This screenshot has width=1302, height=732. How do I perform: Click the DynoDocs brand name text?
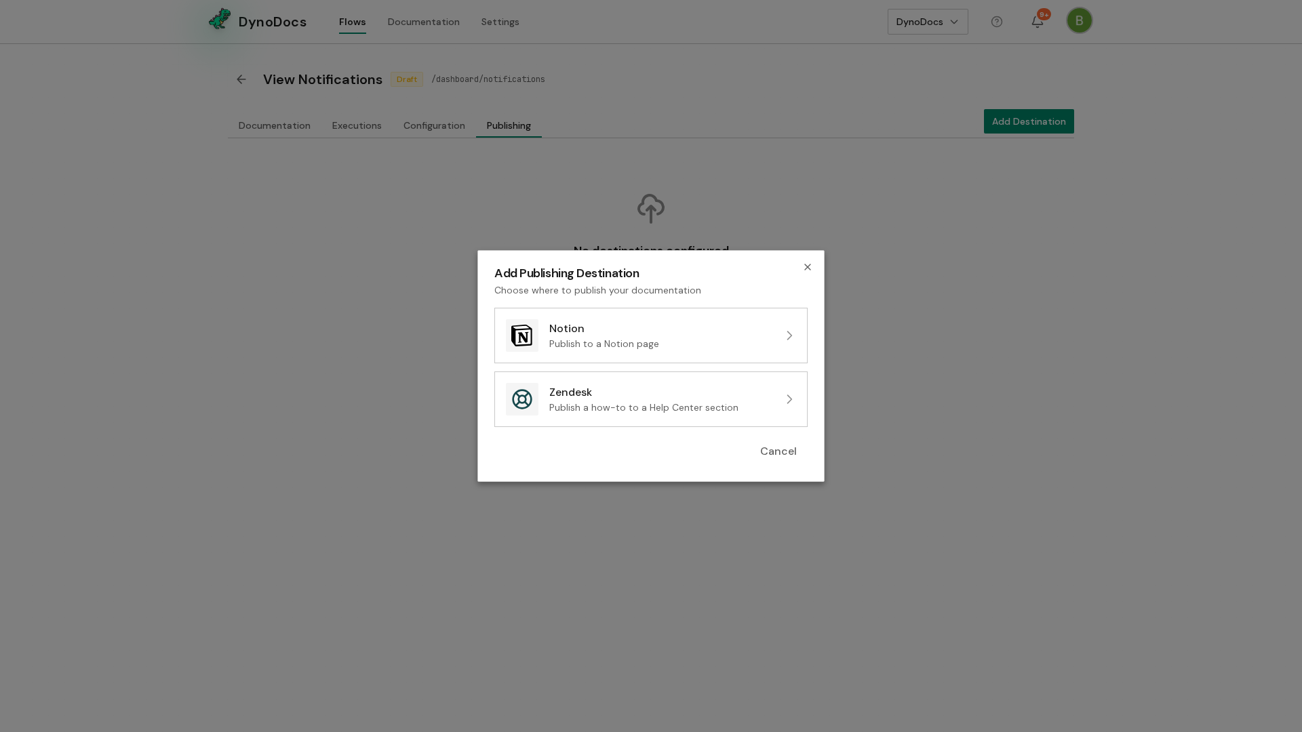point(273,22)
